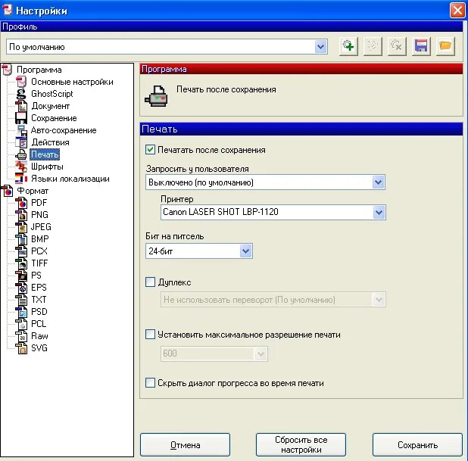Click the TIFF format icon in the tree

tap(21, 263)
